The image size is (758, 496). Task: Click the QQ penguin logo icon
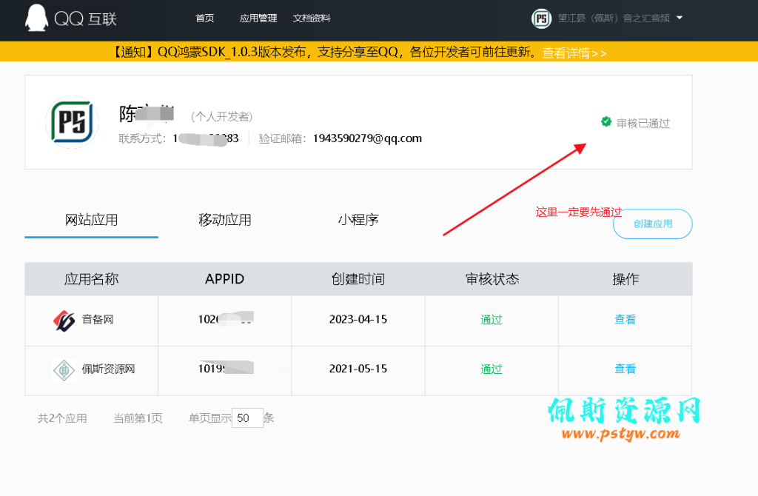point(37,18)
